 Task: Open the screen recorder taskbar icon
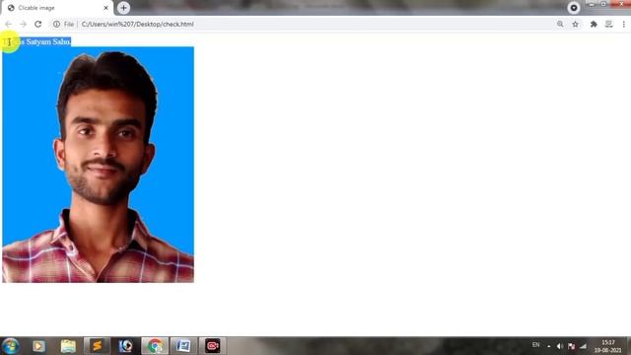[213, 346]
